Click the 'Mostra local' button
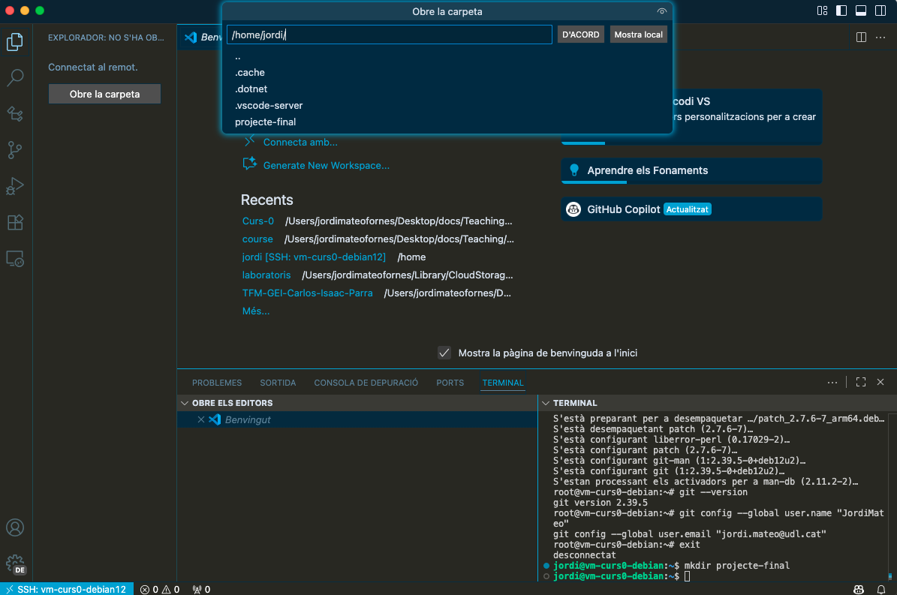This screenshot has width=897, height=595. click(639, 35)
